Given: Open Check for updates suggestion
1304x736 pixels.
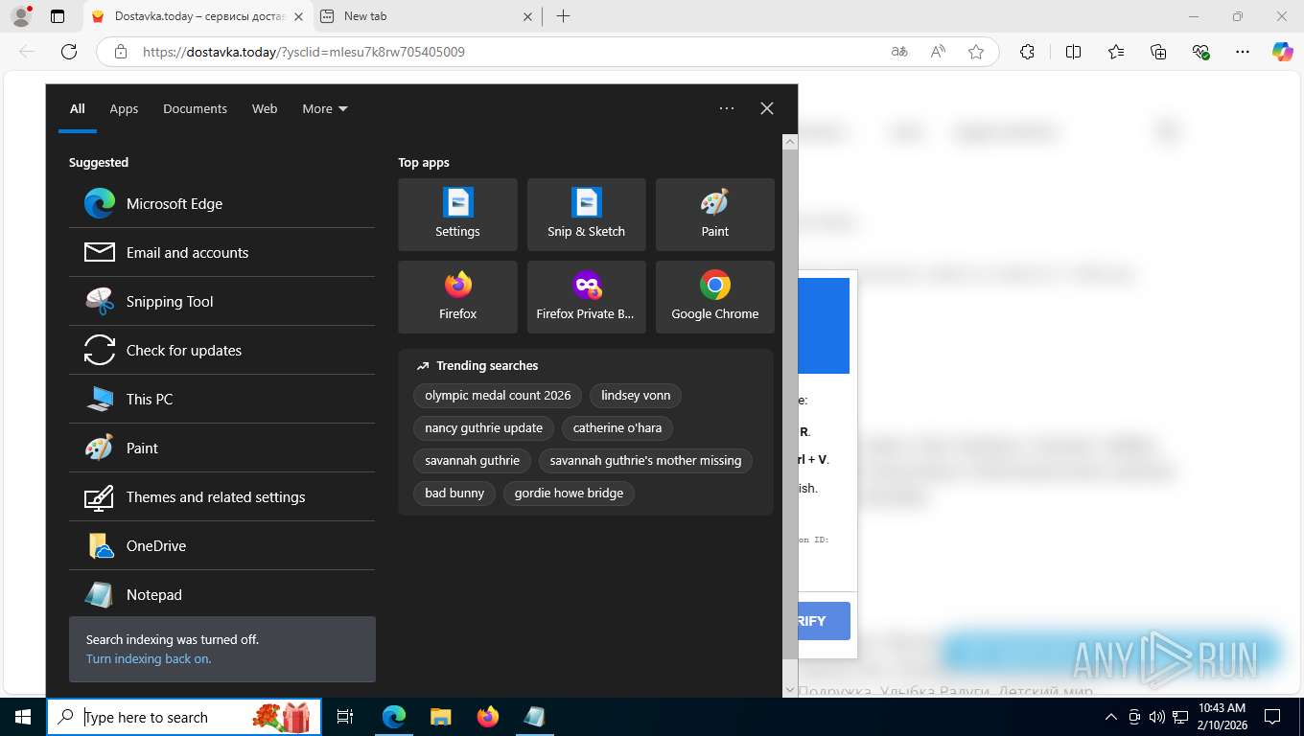Looking at the screenshot, I should pos(221,350).
